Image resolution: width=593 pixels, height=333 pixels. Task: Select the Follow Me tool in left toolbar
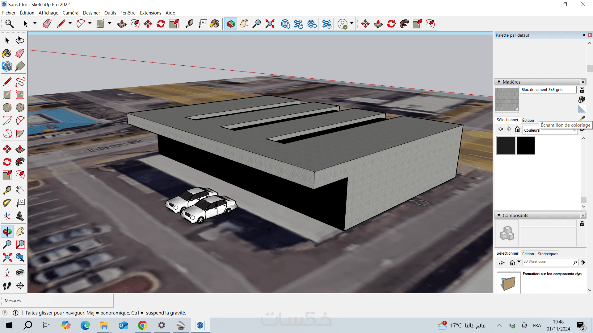(20, 162)
